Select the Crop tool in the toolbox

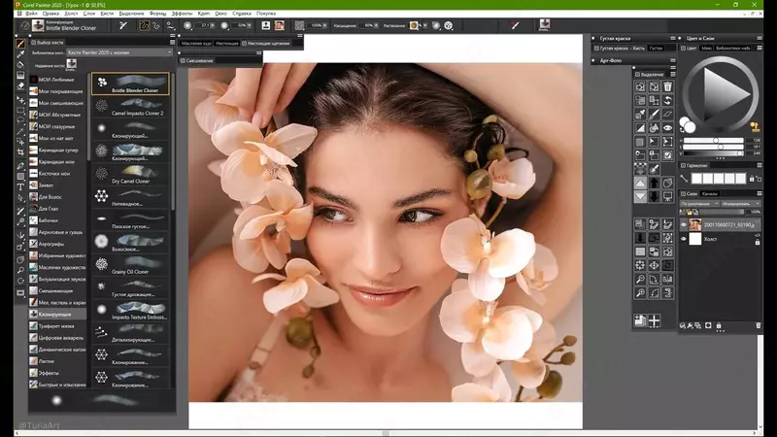point(20,151)
